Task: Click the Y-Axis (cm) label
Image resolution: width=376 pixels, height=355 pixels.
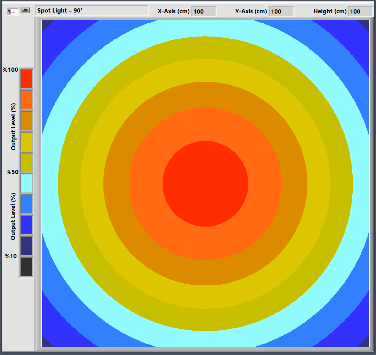Action: click(251, 11)
